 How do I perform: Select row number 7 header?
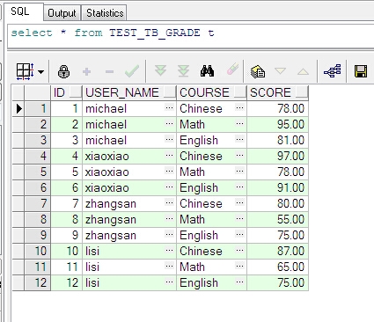click(38, 203)
